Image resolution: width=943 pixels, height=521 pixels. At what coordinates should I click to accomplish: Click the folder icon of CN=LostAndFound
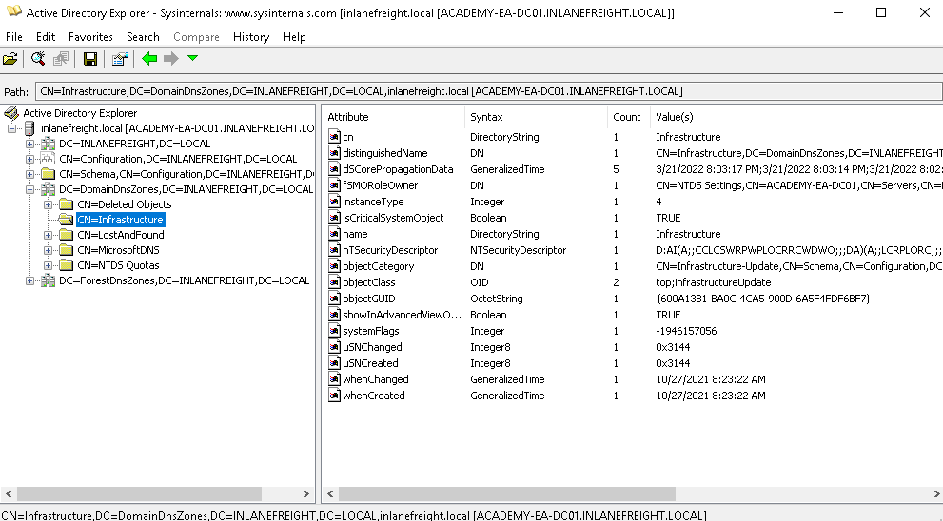click(x=67, y=235)
